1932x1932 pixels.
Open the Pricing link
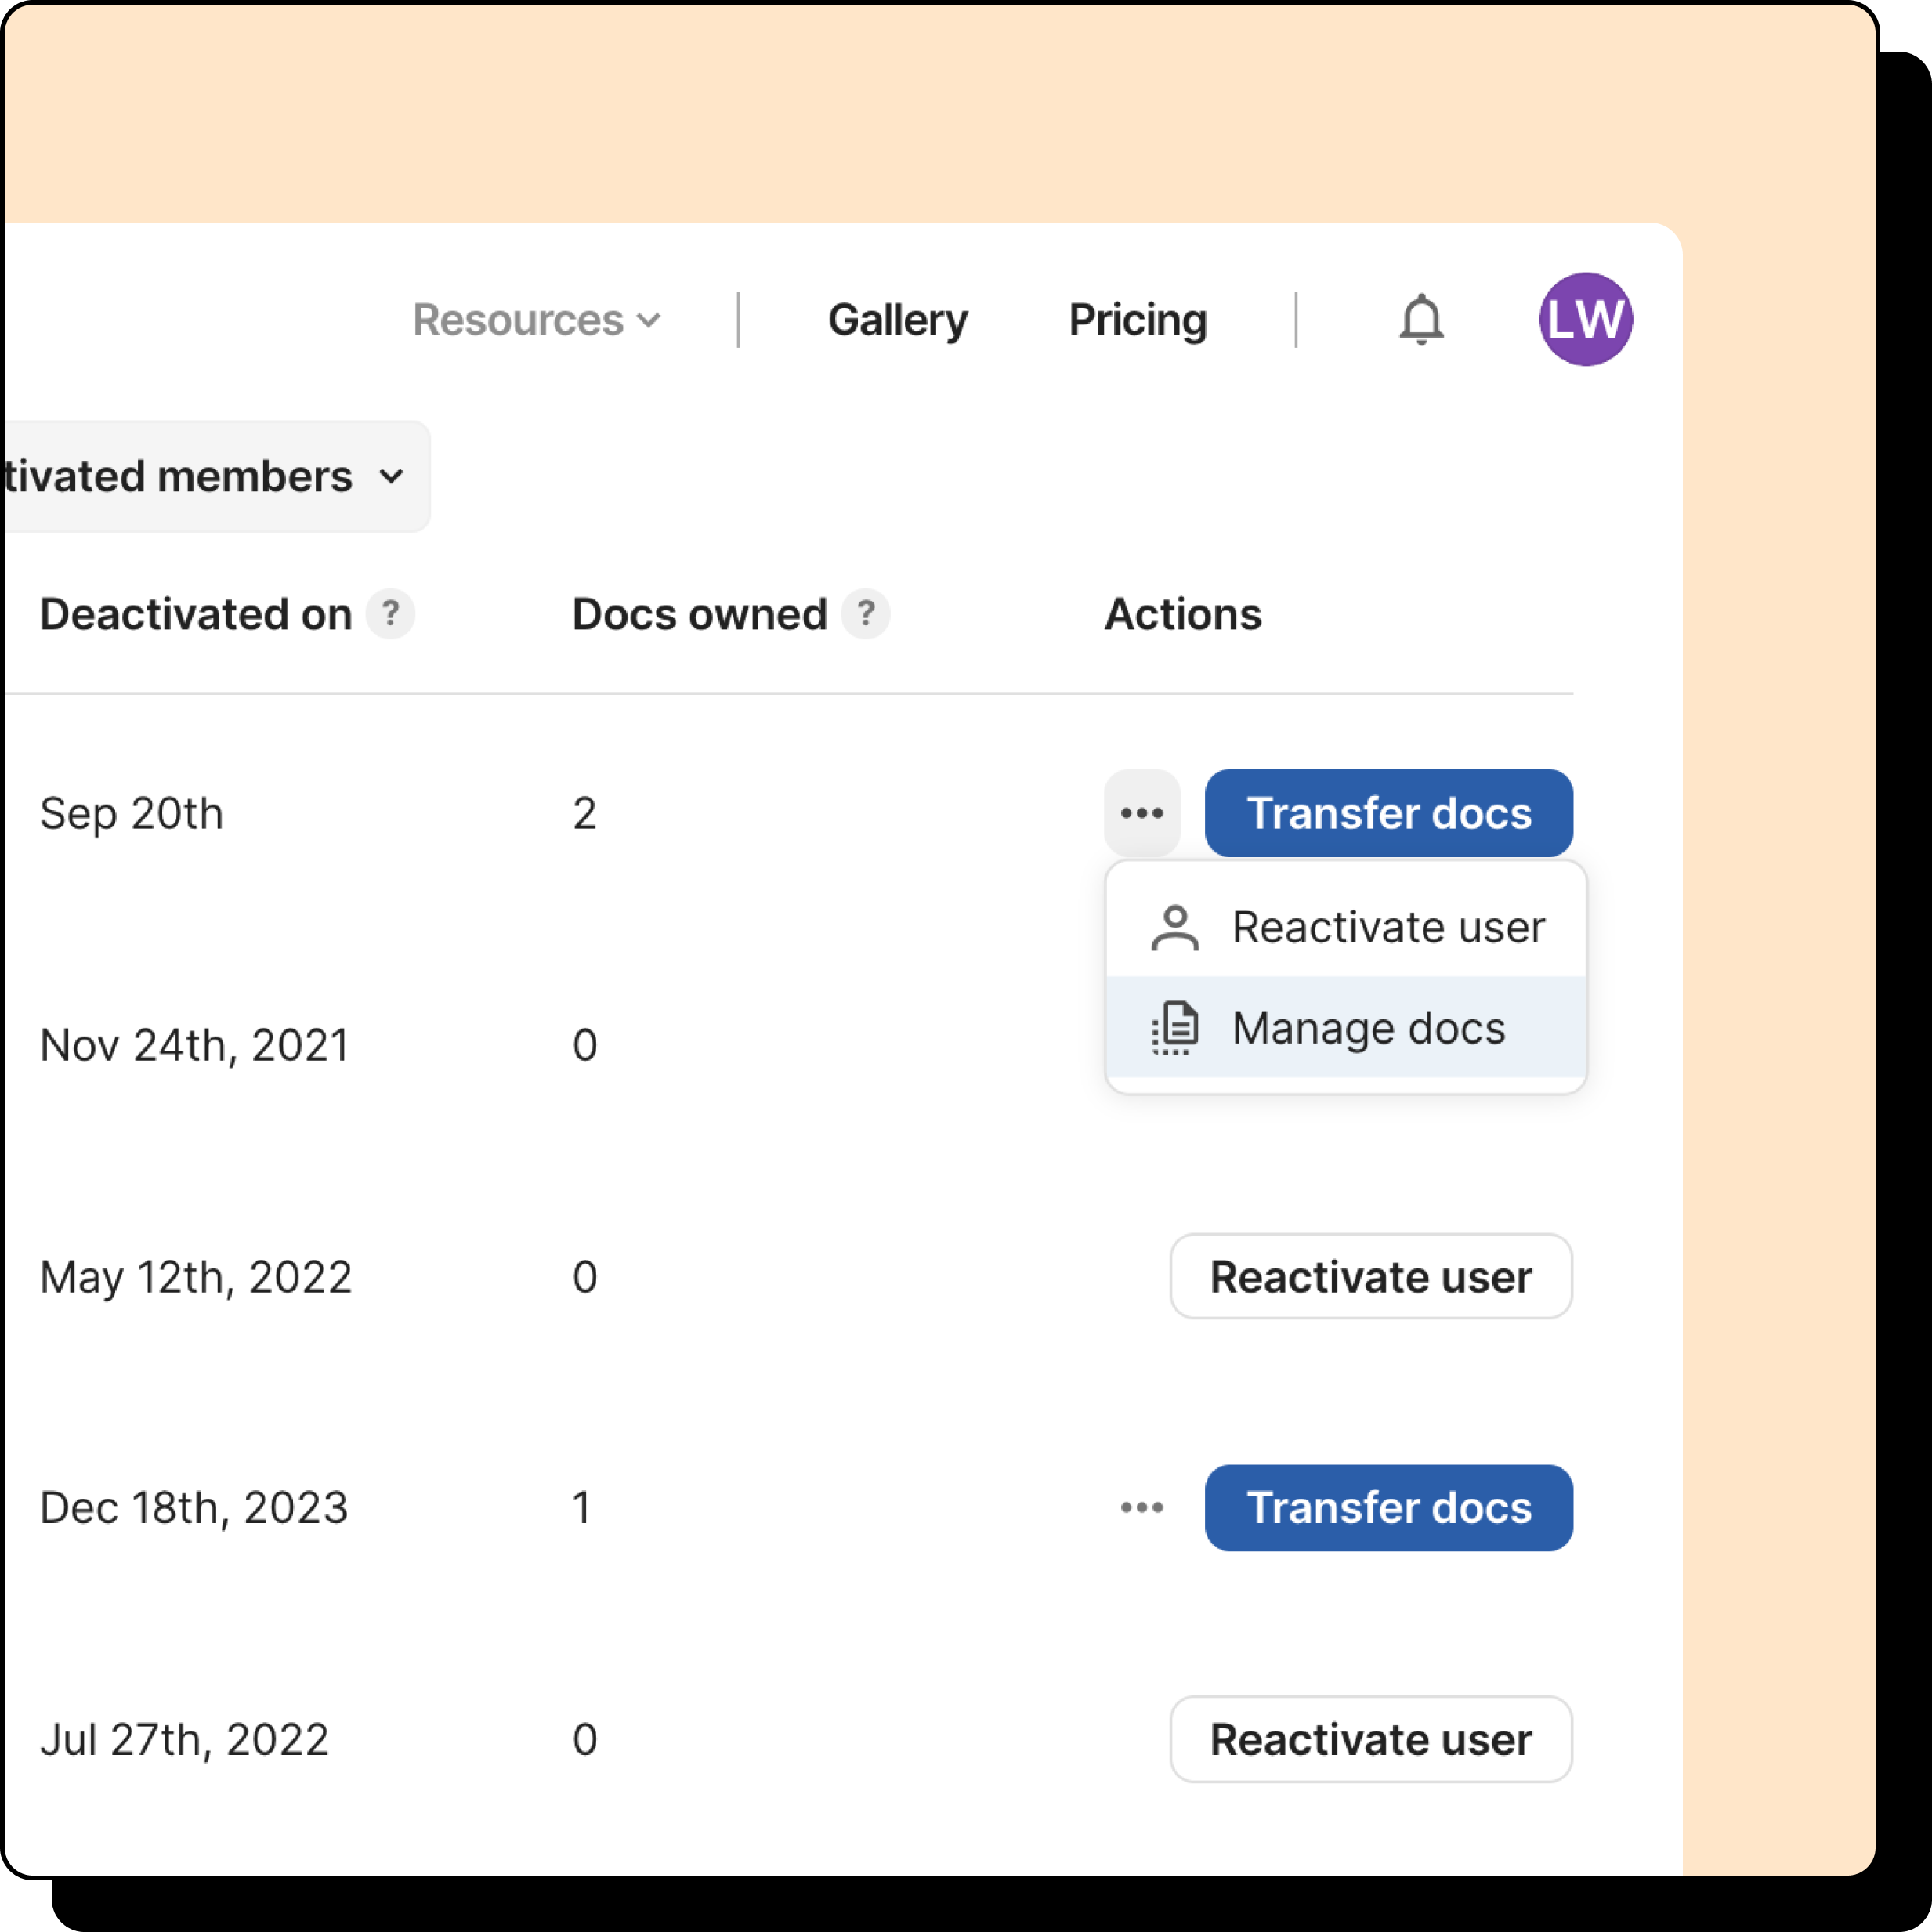pyautogui.click(x=1137, y=320)
